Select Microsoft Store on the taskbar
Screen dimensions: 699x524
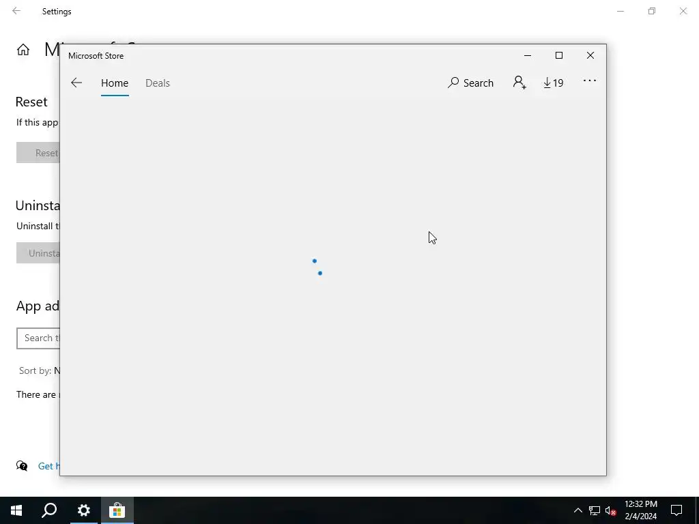[x=117, y=510]
